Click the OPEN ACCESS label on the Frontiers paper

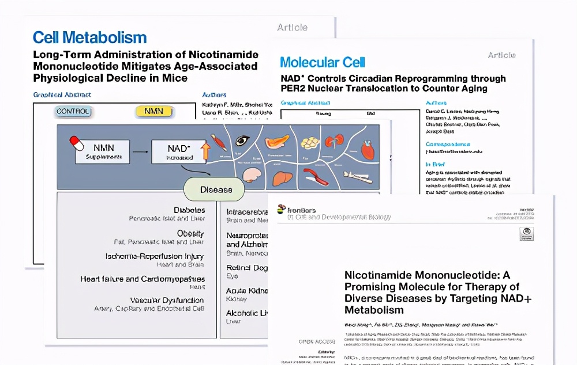(x=316, y=342)
